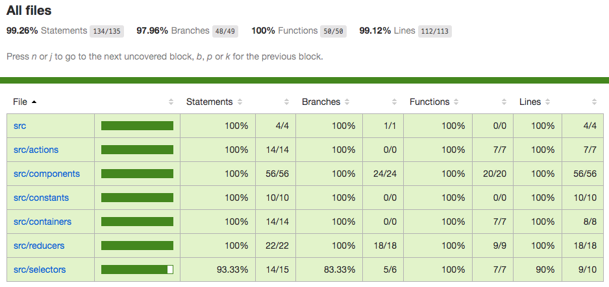Click sort arrows above the lines fraction column
This screenshot has width=609, height=287.
[x=594, y=102]
